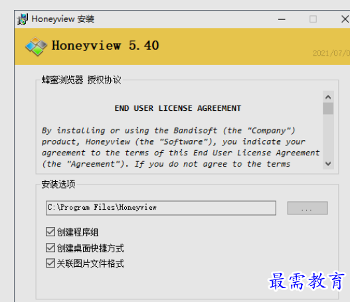Click the license text line starting 'By installing'
The width and height of the screenshot is (350, 302).
pos(169,131)
